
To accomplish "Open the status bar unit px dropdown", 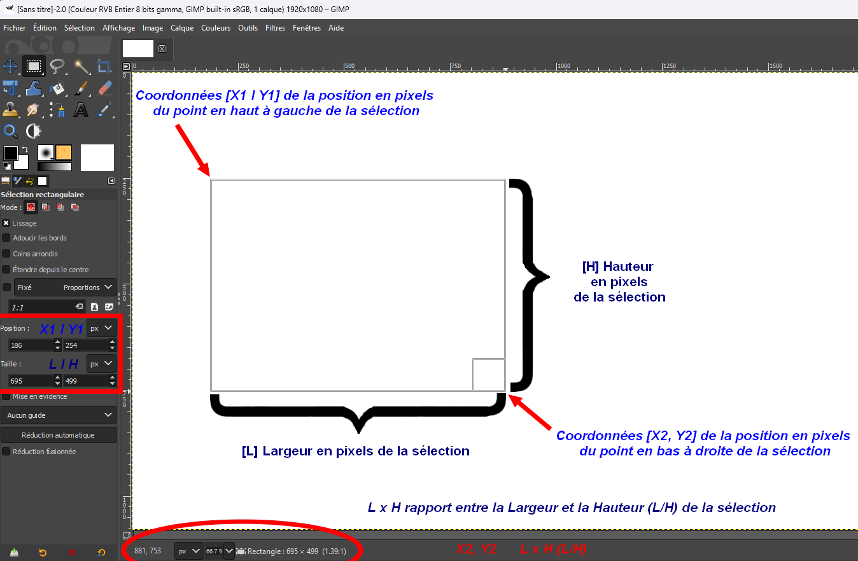I will tap(188, 551).
